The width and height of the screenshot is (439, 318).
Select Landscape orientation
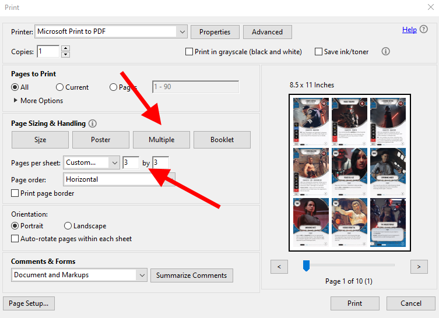coord(68,226)
